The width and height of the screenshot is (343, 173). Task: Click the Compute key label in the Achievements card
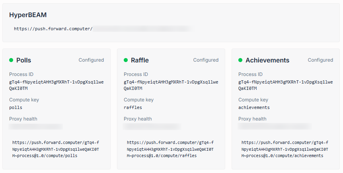pos(253,100)
